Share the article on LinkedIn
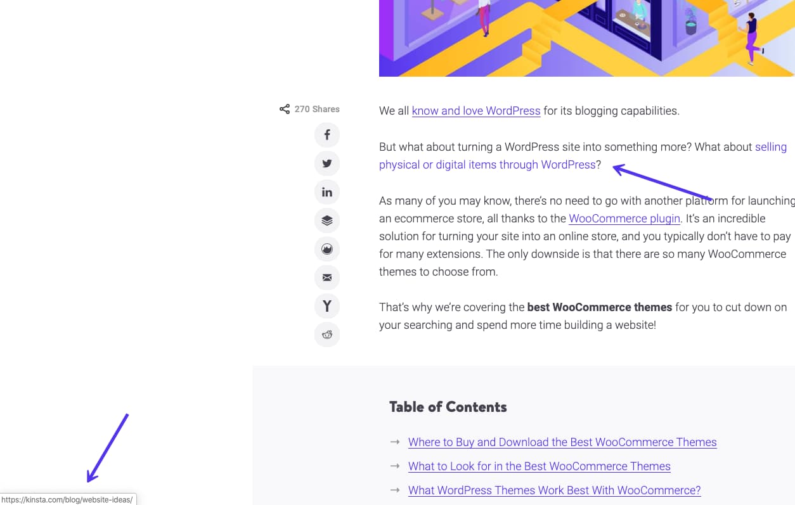Viewport: 795px width, 505px height. (326, 191)
